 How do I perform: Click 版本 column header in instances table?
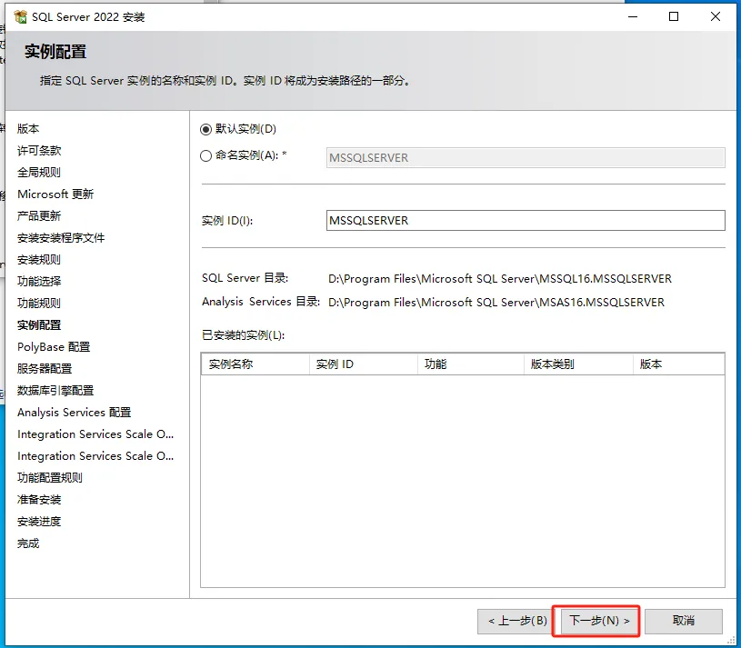(678, 364)
